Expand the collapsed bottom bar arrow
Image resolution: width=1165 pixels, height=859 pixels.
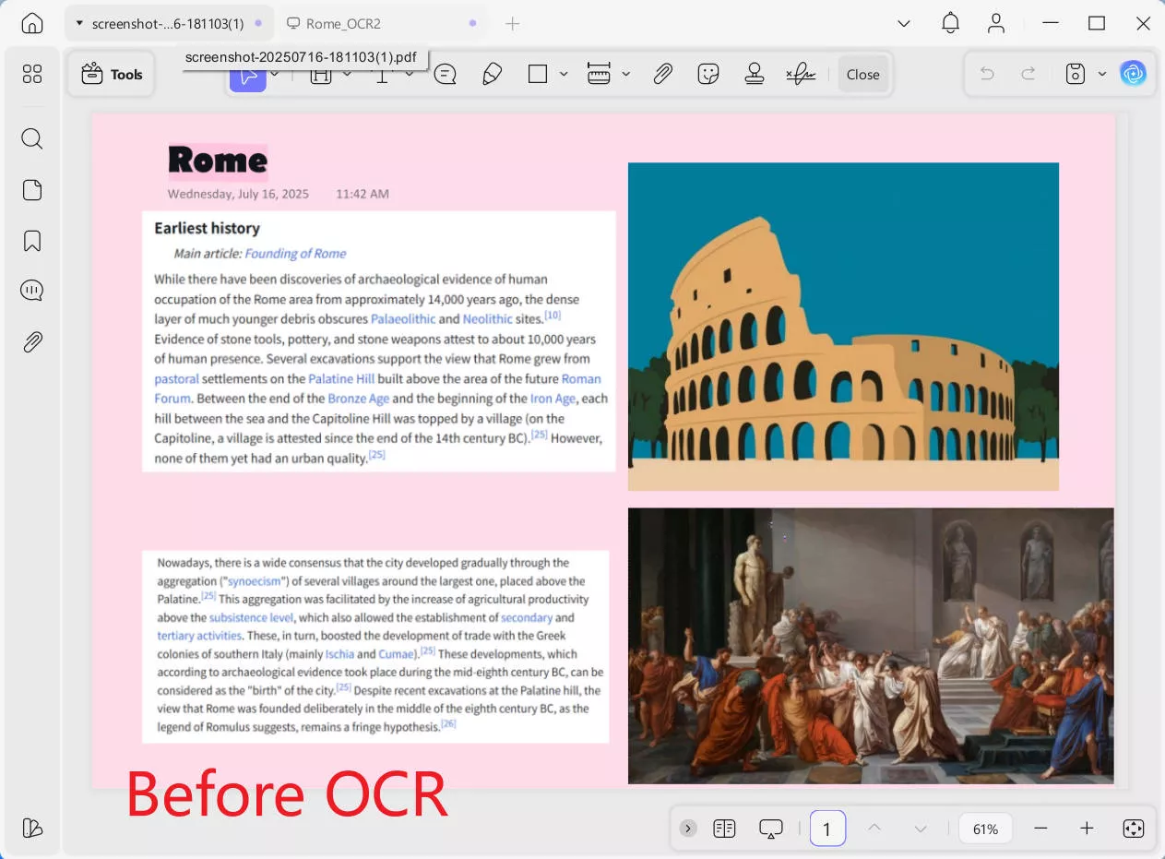click(688, 829)
